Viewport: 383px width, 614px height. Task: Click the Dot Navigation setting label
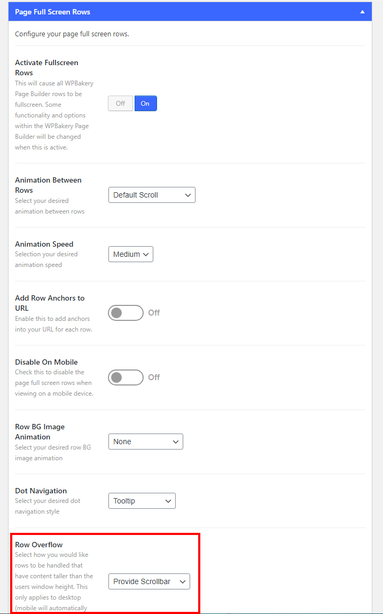[x=41, y=491]
